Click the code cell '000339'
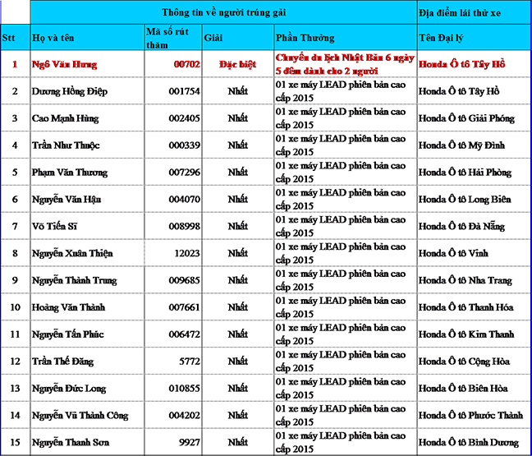 (173, 145)
